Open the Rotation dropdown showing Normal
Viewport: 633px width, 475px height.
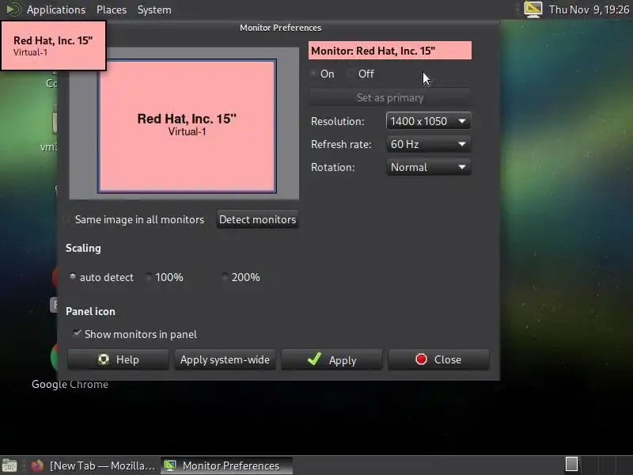tap(428, 167)
